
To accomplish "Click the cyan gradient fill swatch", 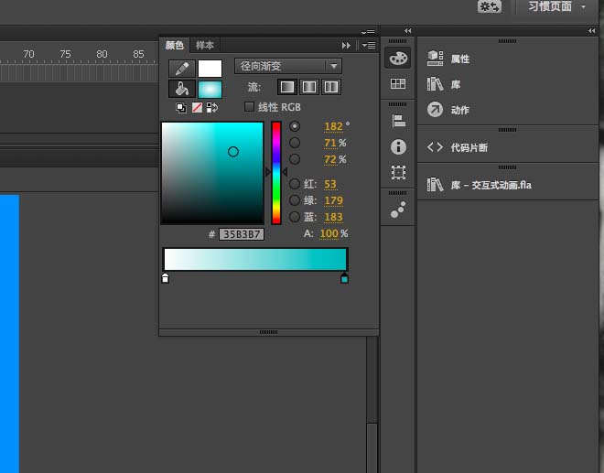I will (210, 89).
